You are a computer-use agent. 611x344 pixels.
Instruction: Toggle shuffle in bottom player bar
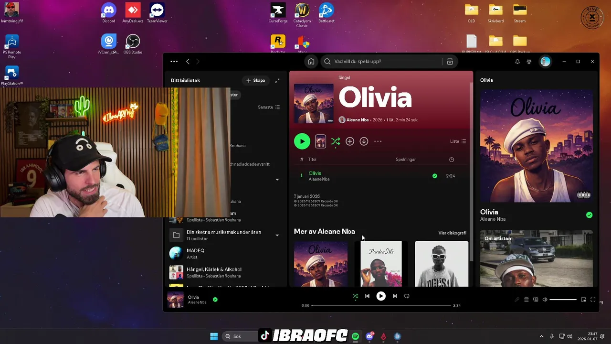355,296
